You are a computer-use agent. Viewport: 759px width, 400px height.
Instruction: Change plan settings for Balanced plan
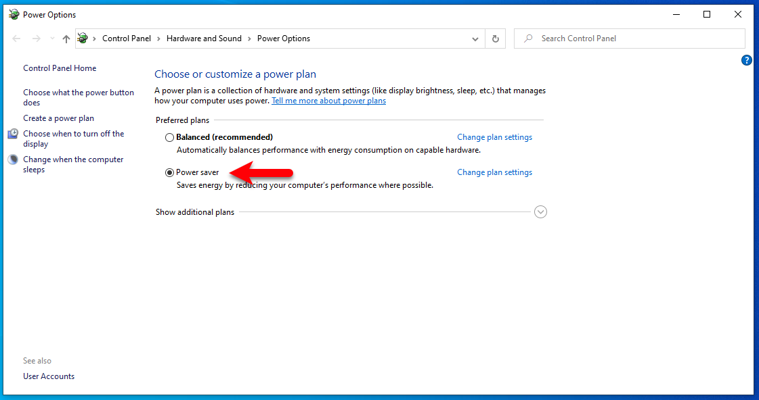(x=495, y=137)
